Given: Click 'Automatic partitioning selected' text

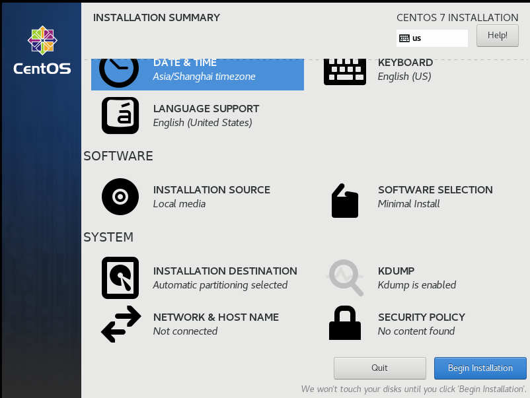Looking at the screenshot, I should click(220, 285).
